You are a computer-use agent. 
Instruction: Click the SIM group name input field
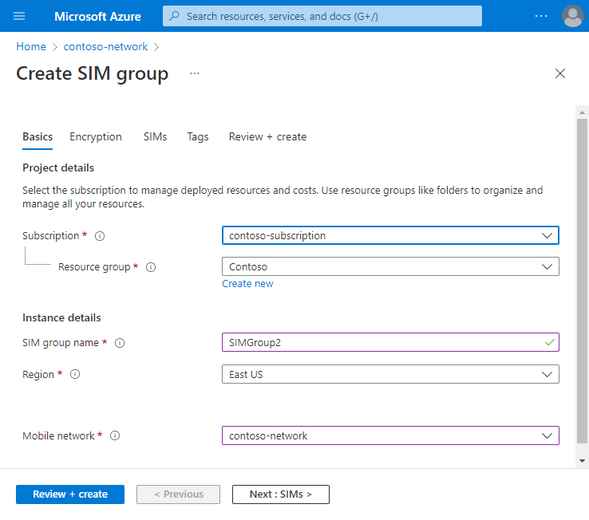[x=383, y=342]
